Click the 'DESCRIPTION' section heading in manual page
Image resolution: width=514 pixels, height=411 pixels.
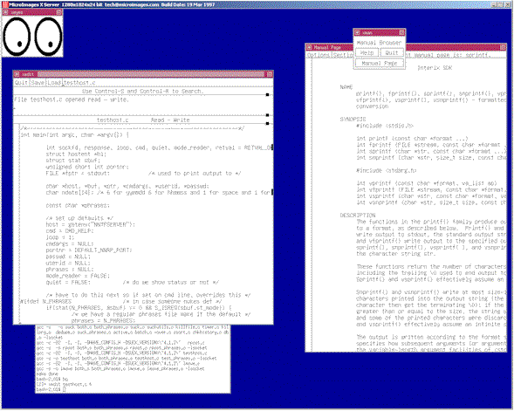click(x=357, y=216)
